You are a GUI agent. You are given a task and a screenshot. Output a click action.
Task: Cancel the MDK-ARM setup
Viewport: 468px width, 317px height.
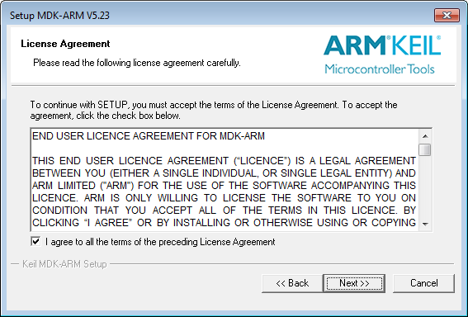(x=423, y=283)
